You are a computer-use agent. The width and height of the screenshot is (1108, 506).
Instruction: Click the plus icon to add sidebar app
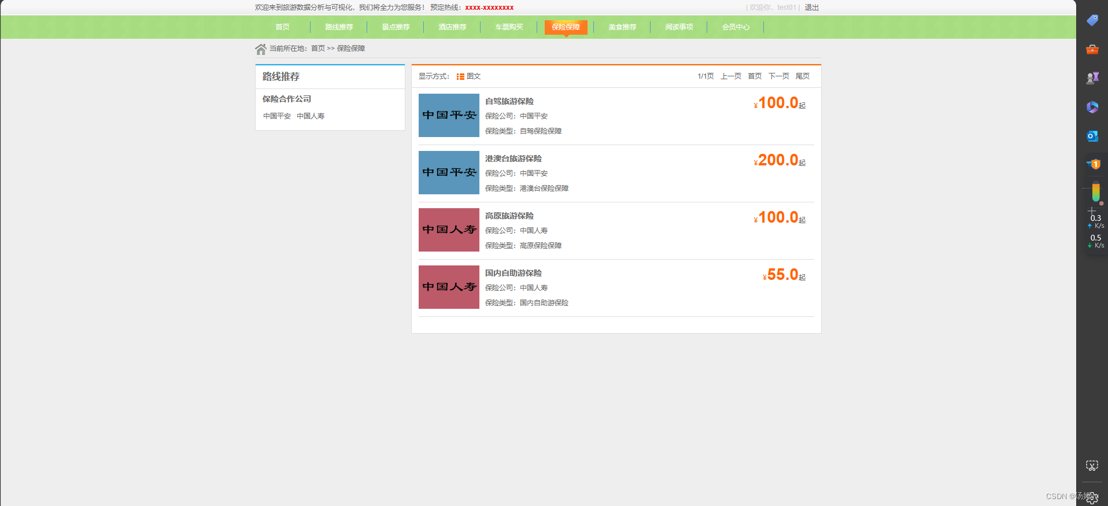pyautogui.click(x=1092, y=210)
